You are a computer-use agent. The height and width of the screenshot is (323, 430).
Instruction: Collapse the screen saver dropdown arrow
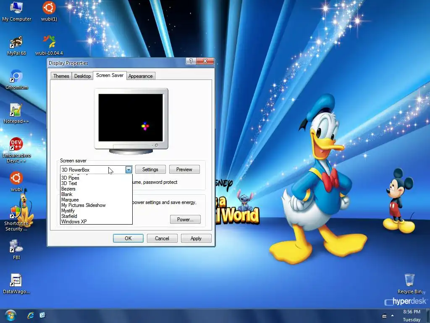(128, 170)
